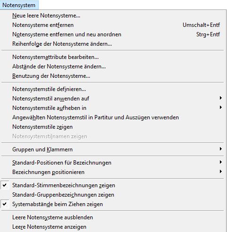Click Leere Notensysteme ausblenden
The width and height of the screenshot is (227, 232).
pyautogui.click(x=113, y=217)
